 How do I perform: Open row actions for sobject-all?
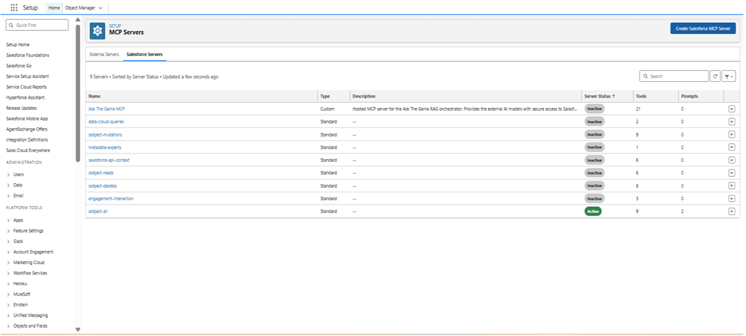[731, 211]
